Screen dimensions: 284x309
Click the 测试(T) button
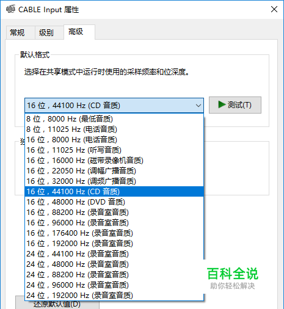(x=235, y=105)
